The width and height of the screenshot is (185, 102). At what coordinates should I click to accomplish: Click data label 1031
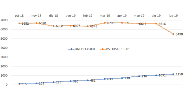pos(162,76)
